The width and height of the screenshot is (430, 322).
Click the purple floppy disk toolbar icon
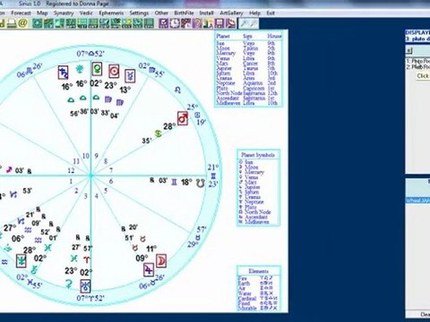pos(219,23)
